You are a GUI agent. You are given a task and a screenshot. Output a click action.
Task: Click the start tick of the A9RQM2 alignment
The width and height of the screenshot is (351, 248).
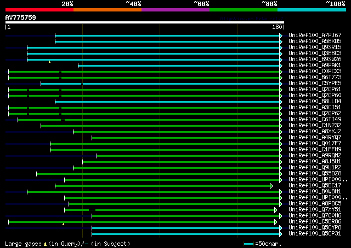pyautogui.click(x=97, y=156)
